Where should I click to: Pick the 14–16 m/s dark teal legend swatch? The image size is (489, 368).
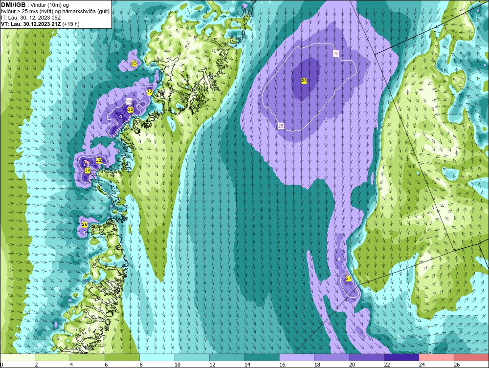coord(262,357)
